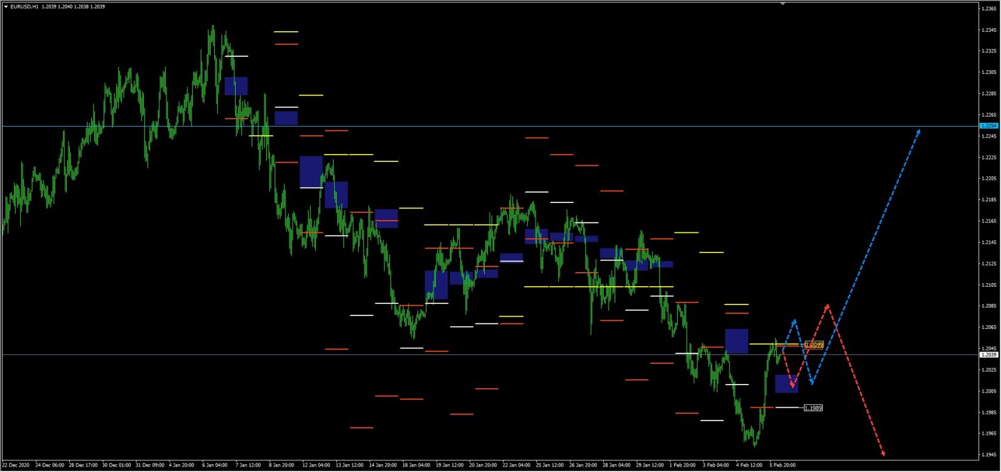
Task: Click the 1 Feb 20:00 time axis label
Action: tap(683, 465)
